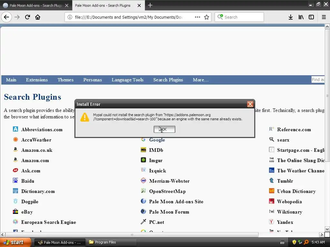The height and width of the screenshot is (247, 330).
Task: Click the Tumblr icon
Action: 271,180
